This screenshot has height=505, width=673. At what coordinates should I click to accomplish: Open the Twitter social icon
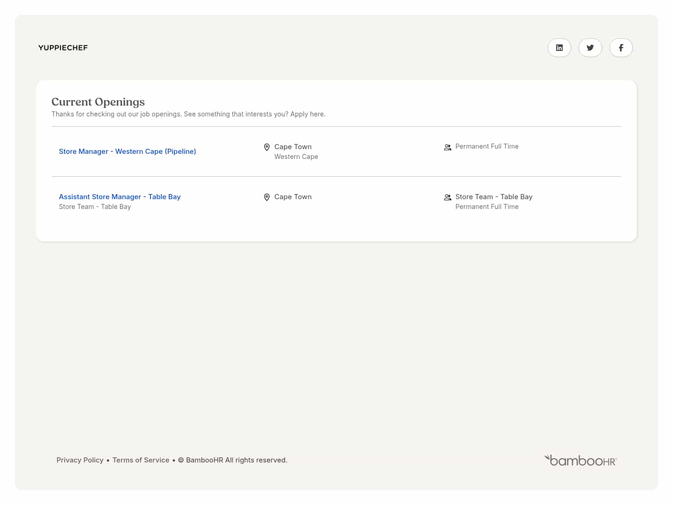click(590, 48)
